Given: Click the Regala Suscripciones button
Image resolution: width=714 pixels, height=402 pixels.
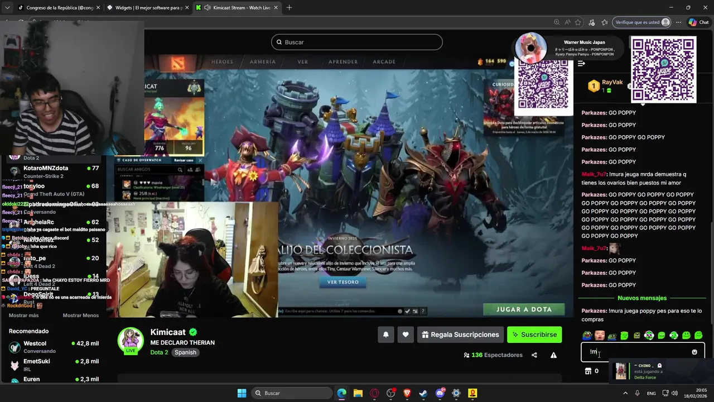Looking at the screenshot, I should tap(460, 334).
